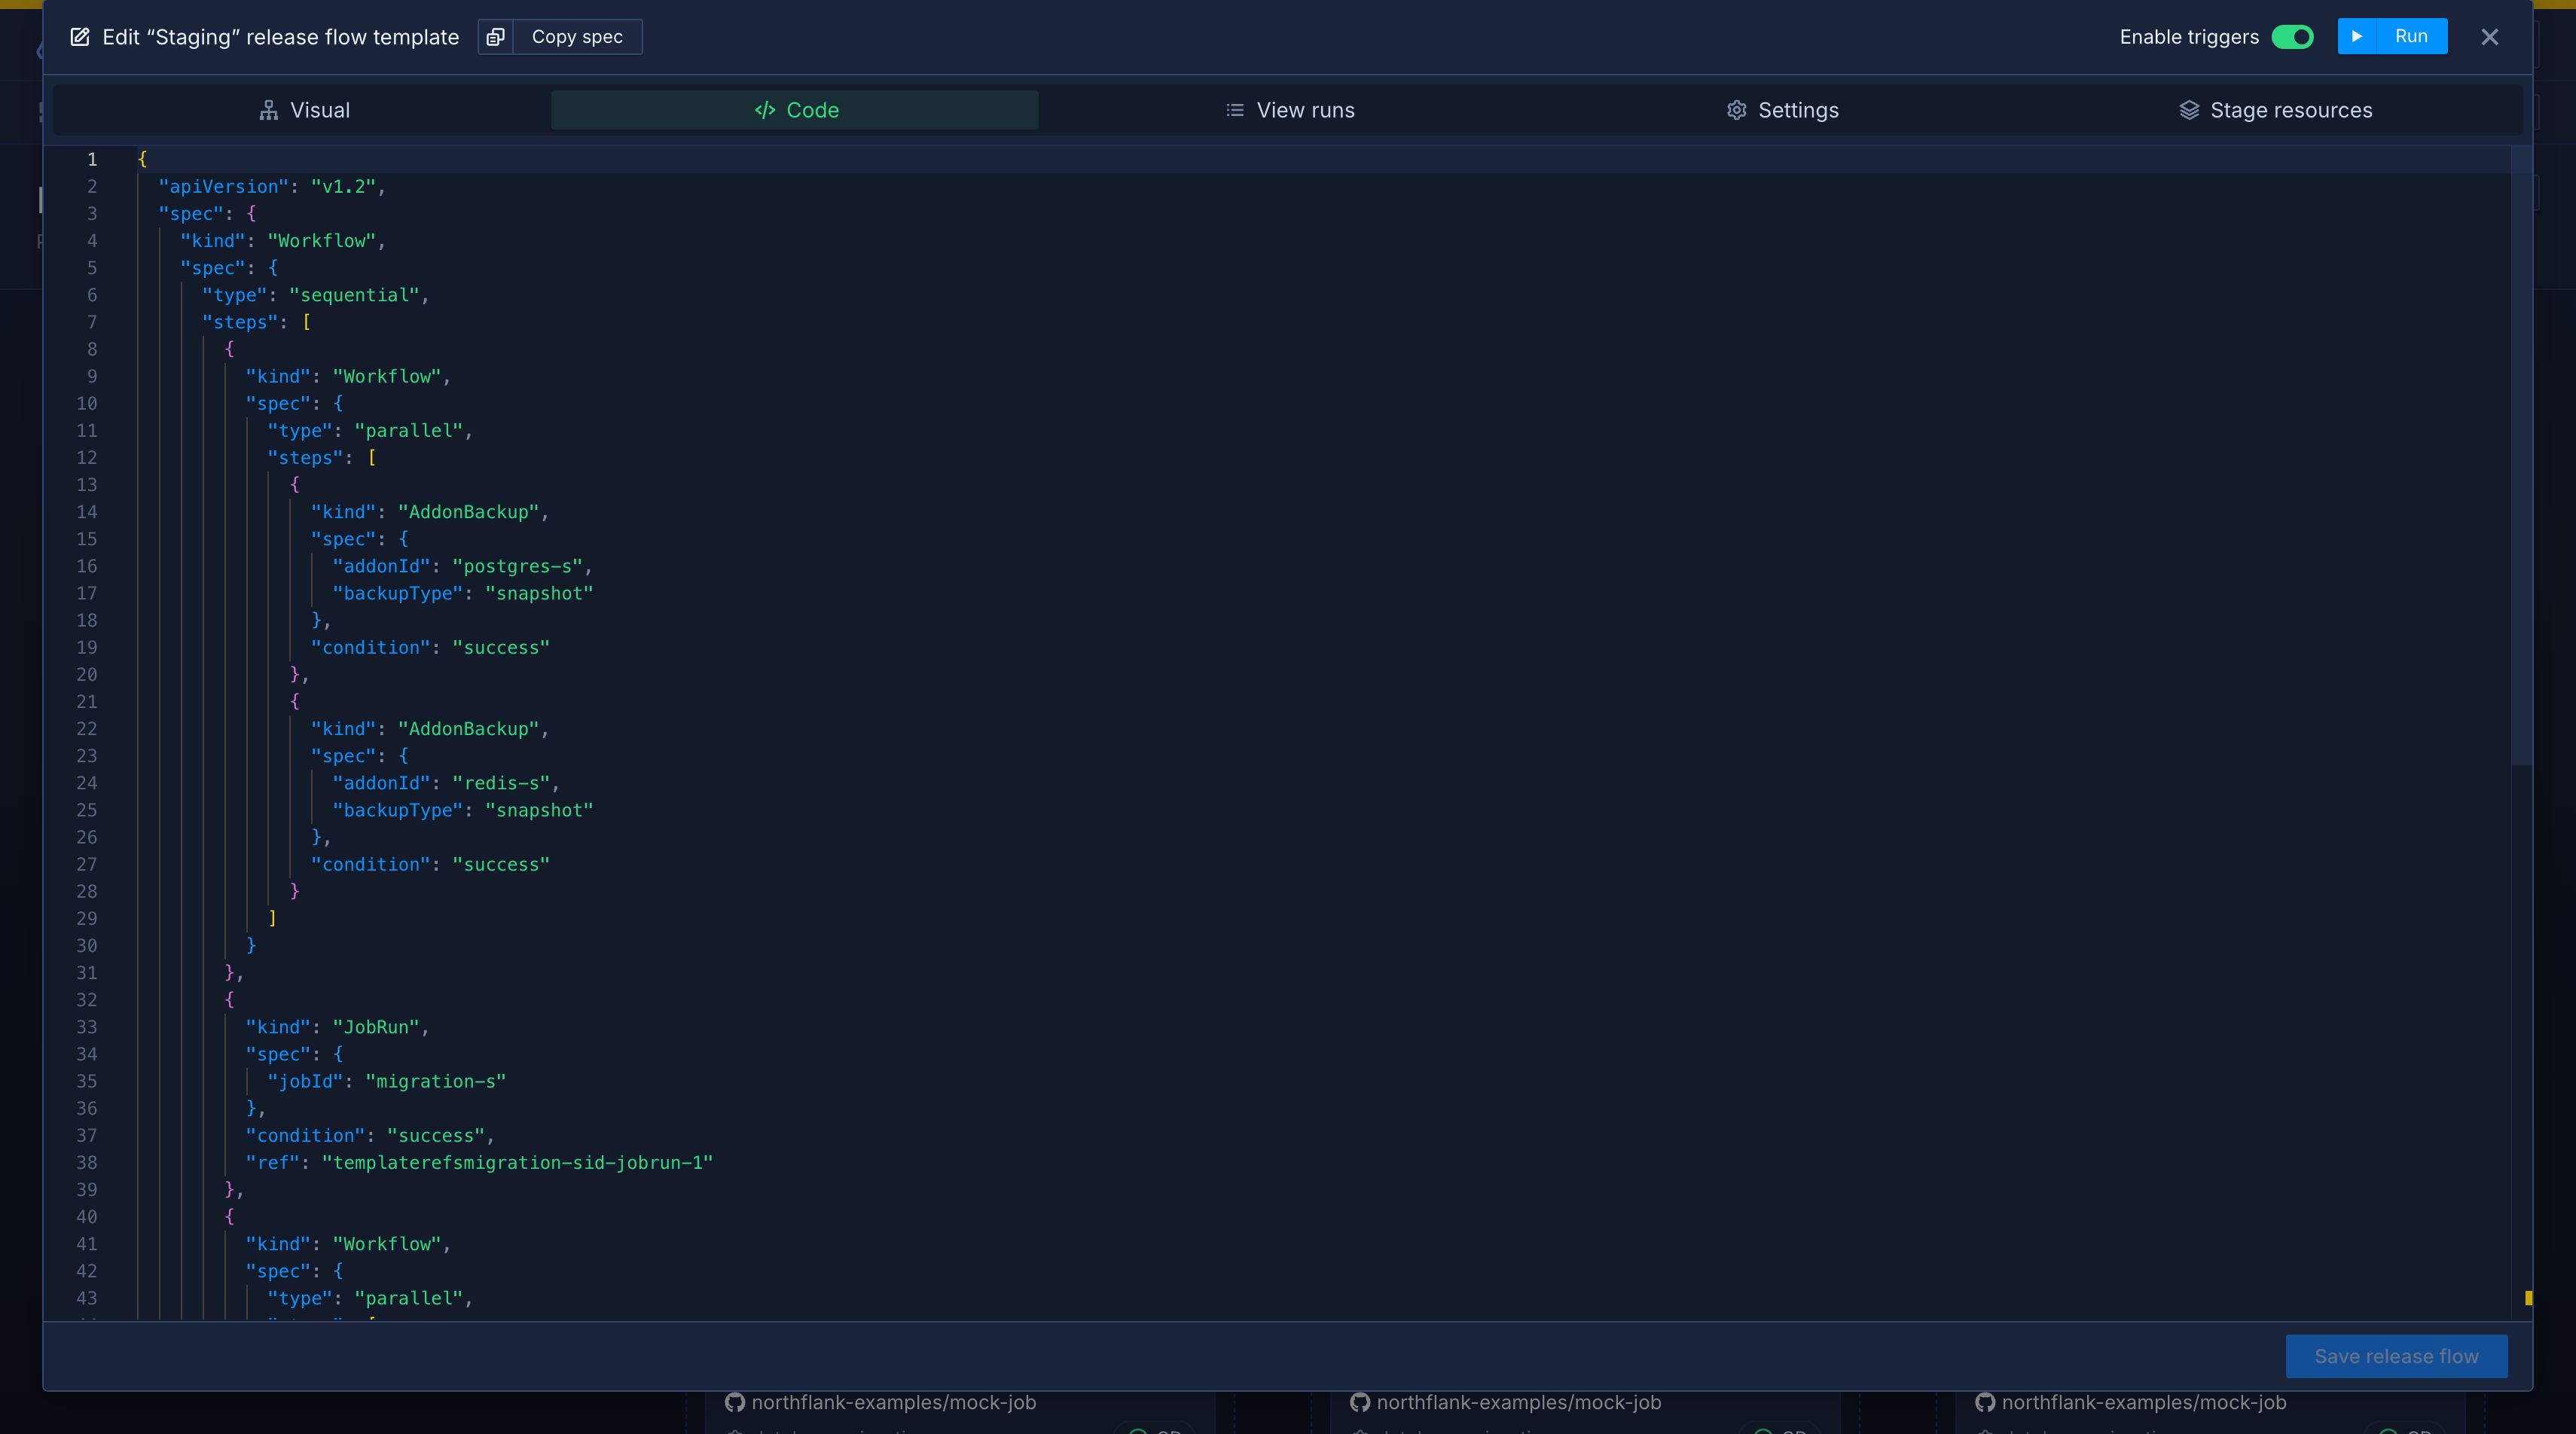
Task: Click the "parallel" value on line 11
Action: tap(409, 430)
